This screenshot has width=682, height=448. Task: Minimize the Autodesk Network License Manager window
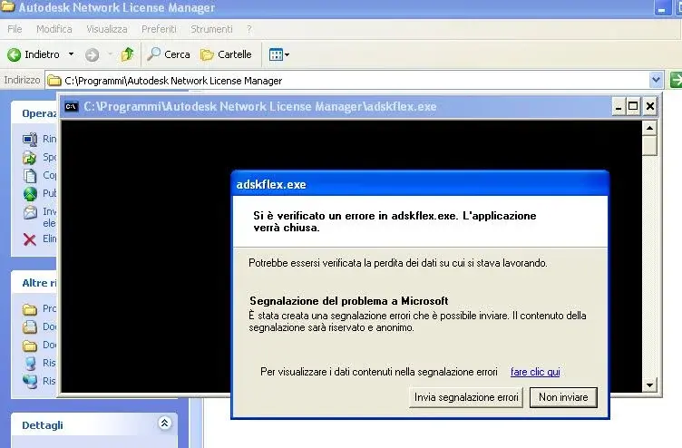pyautogui.click(x=660, y=8)
